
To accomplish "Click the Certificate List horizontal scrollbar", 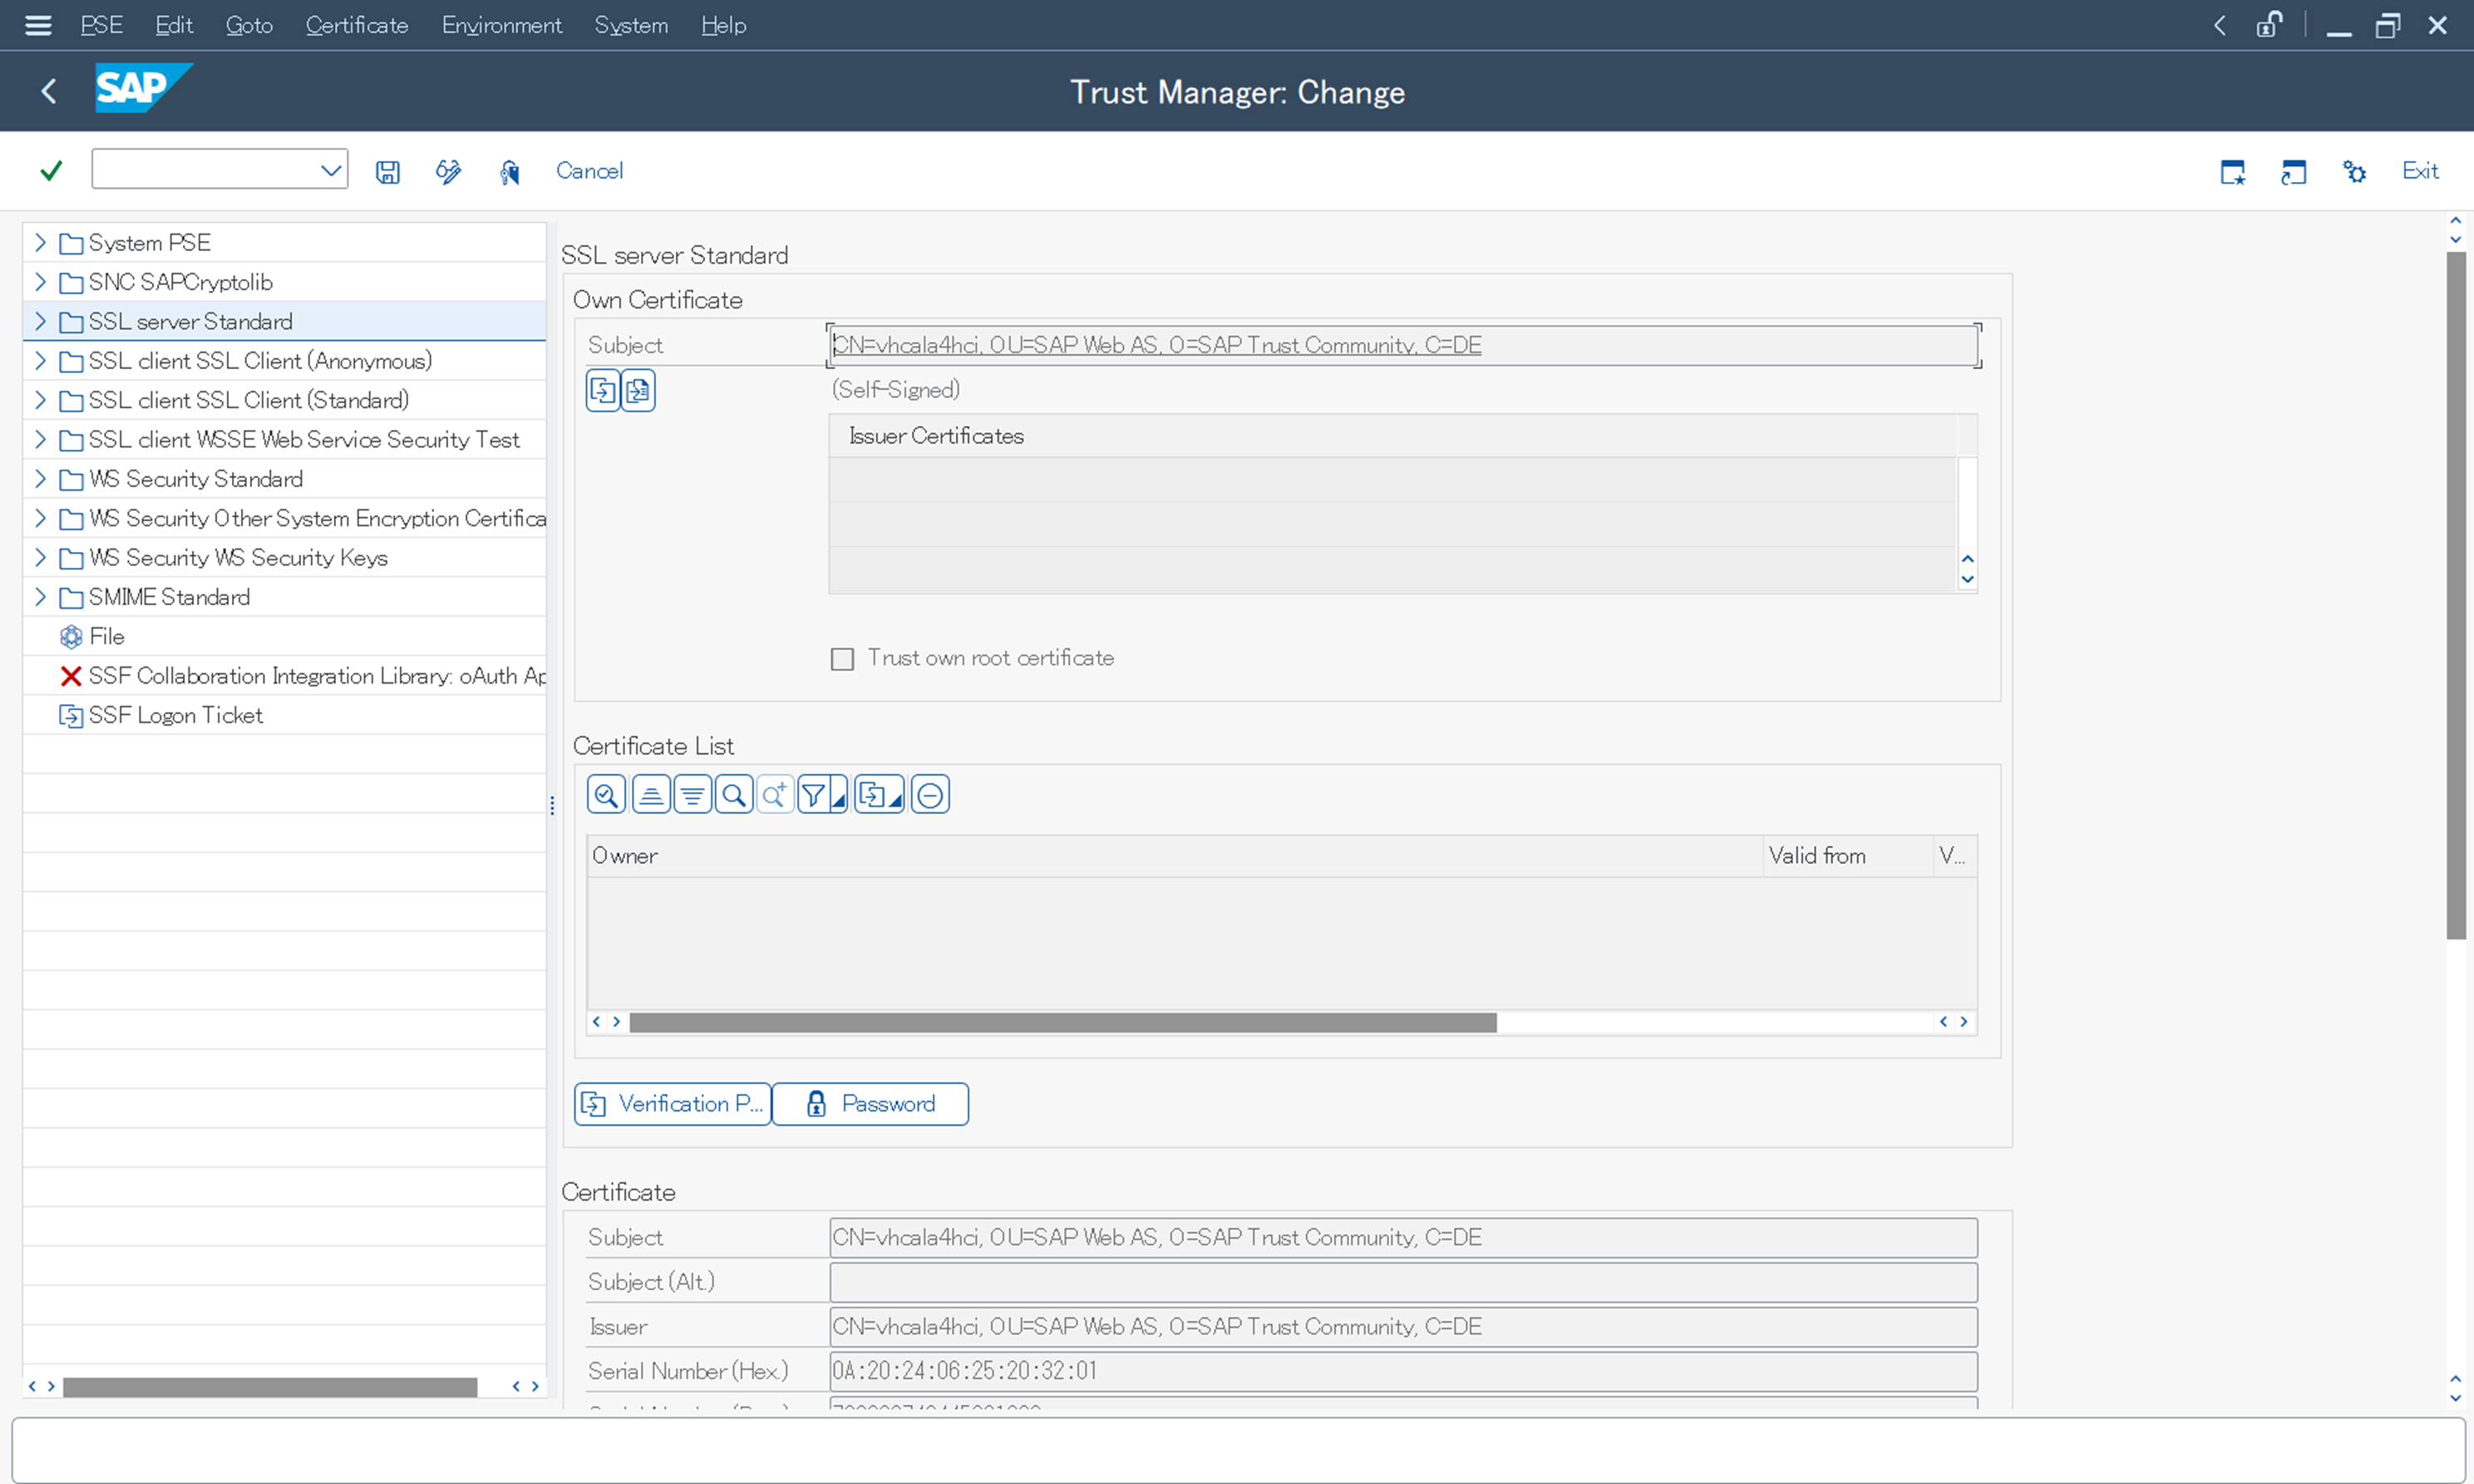I will pos(1062,1022).
